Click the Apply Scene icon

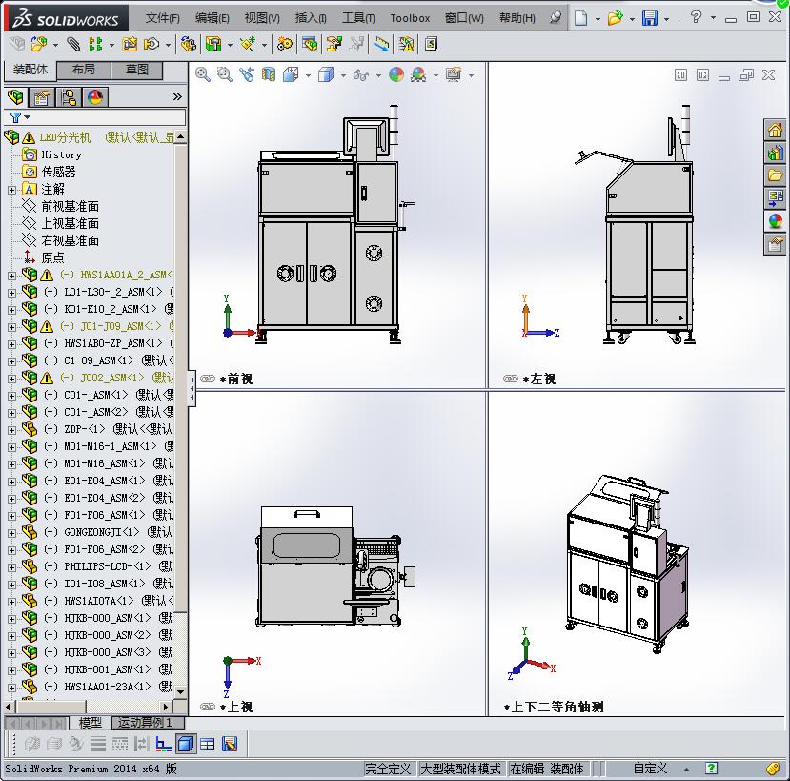[x=418, y=75]
